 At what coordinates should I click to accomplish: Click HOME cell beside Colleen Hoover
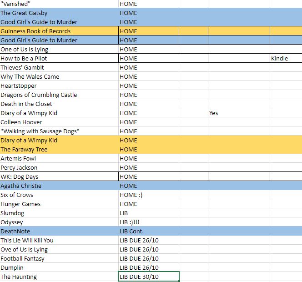(x=149, y=122)
